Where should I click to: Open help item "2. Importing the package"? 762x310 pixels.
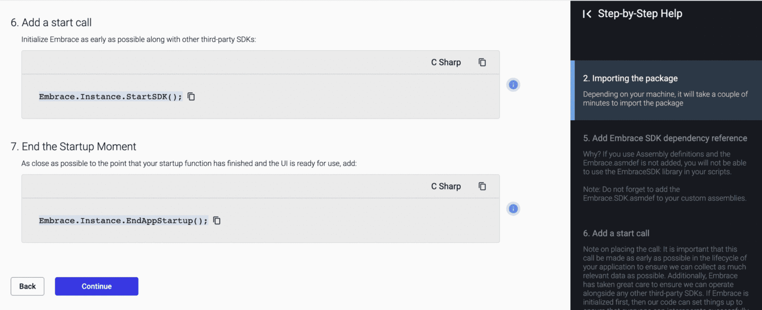click(630, 79)
